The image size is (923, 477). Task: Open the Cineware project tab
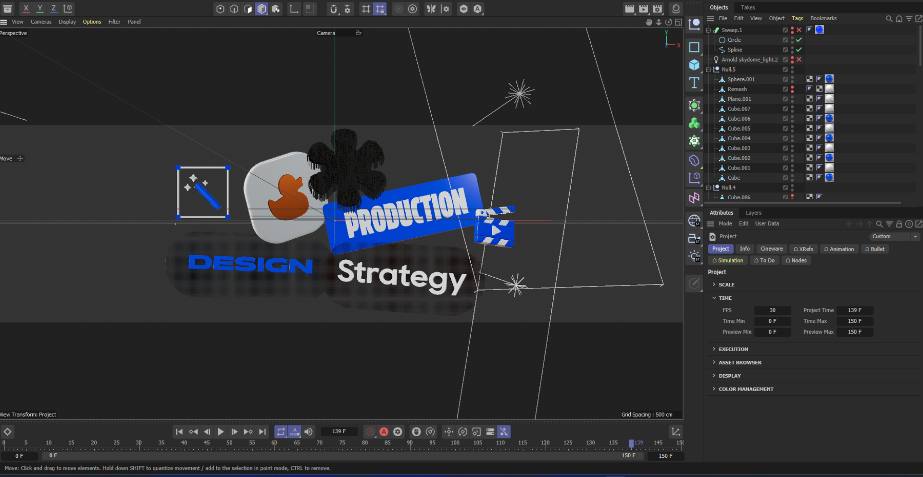click(x=771, y=249)
